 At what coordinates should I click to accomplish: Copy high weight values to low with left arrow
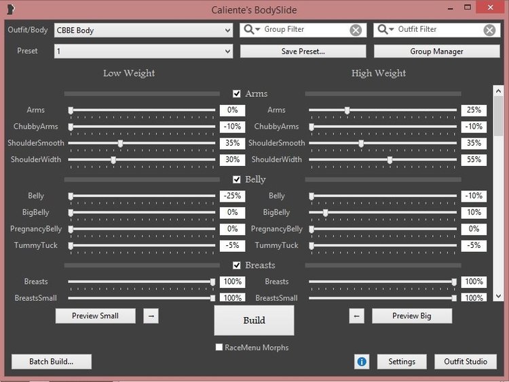pos(356,316)
